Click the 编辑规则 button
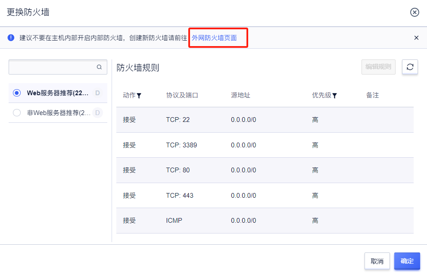 tap(378, 67)
